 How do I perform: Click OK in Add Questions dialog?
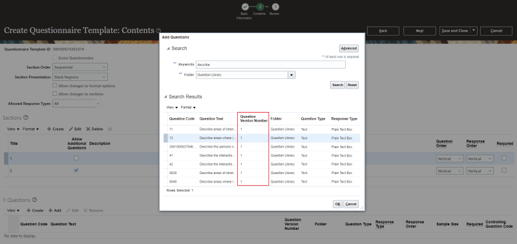coord(337,204)
